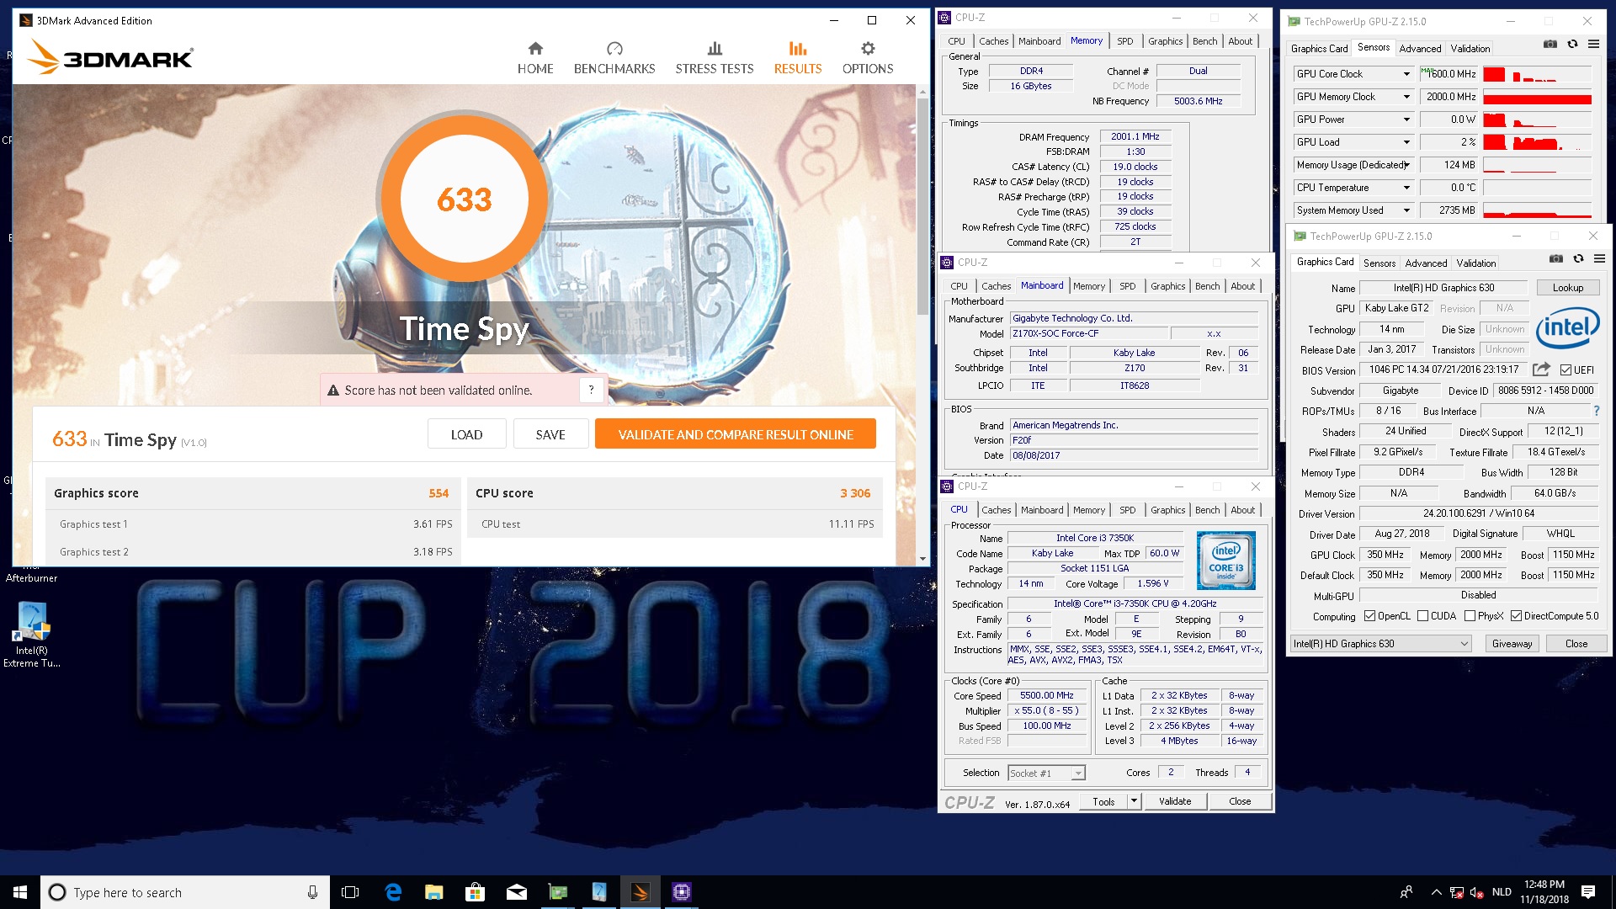Open Graphics tab in top CPU-Z window
Image resolution: width=1616 pixels, height=909 pixels.
coord(1165,41)
